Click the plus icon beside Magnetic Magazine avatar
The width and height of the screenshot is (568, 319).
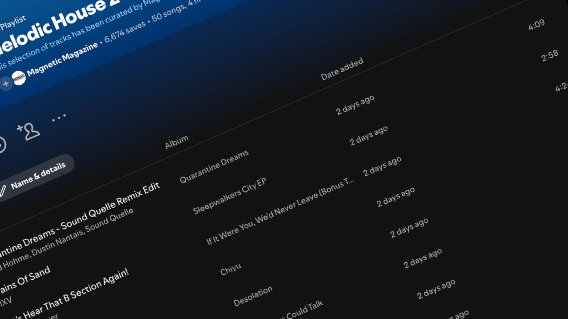point(6,84)
